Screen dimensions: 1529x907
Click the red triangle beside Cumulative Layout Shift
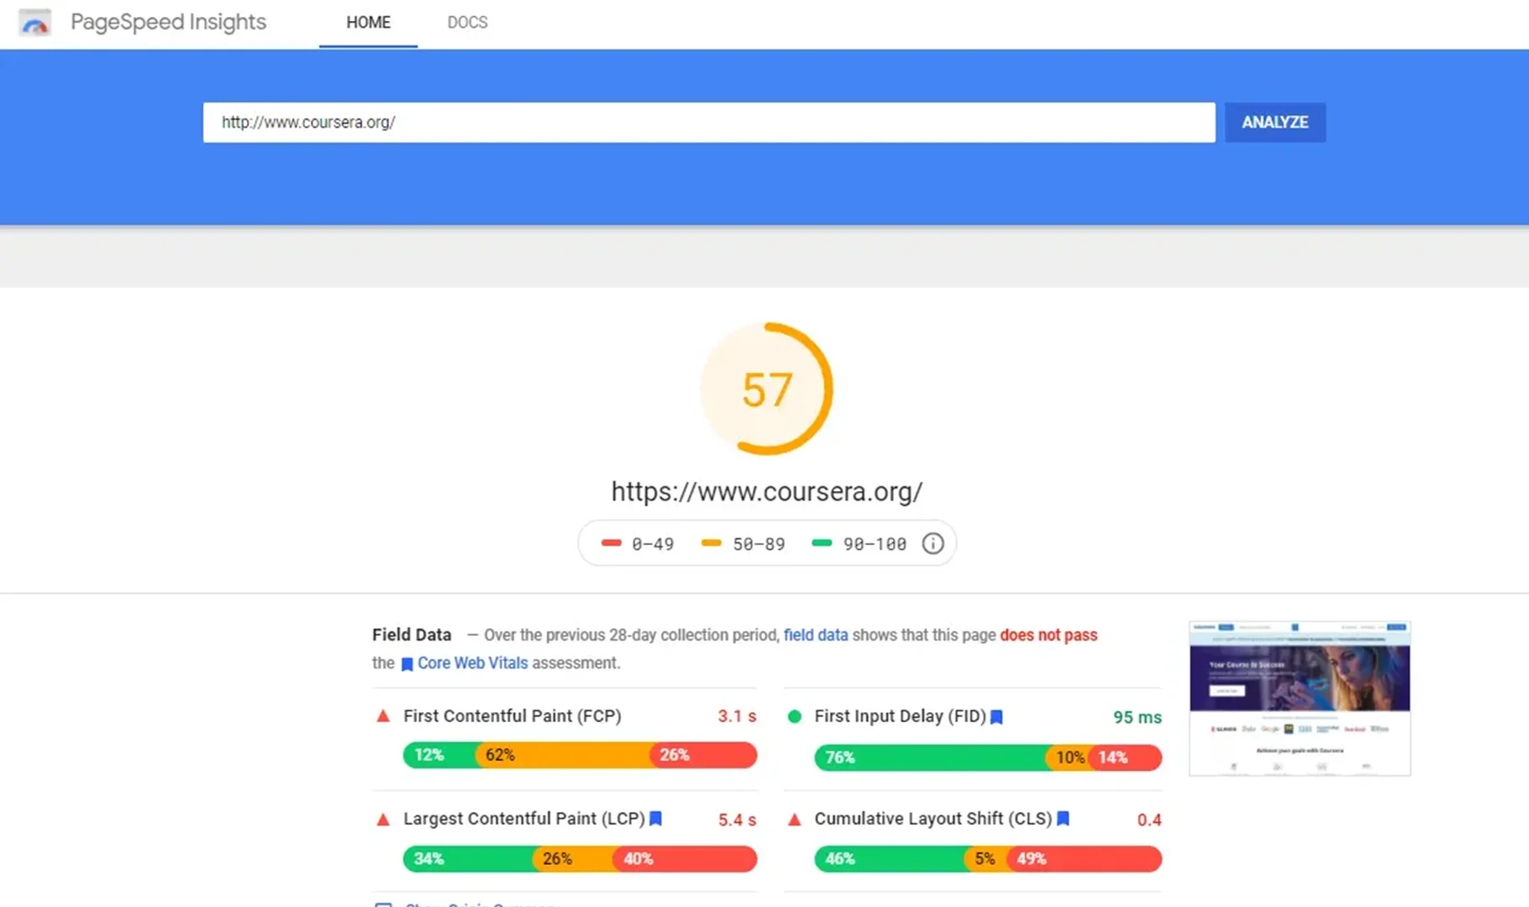pyautogui.click(x=795, y=819)
